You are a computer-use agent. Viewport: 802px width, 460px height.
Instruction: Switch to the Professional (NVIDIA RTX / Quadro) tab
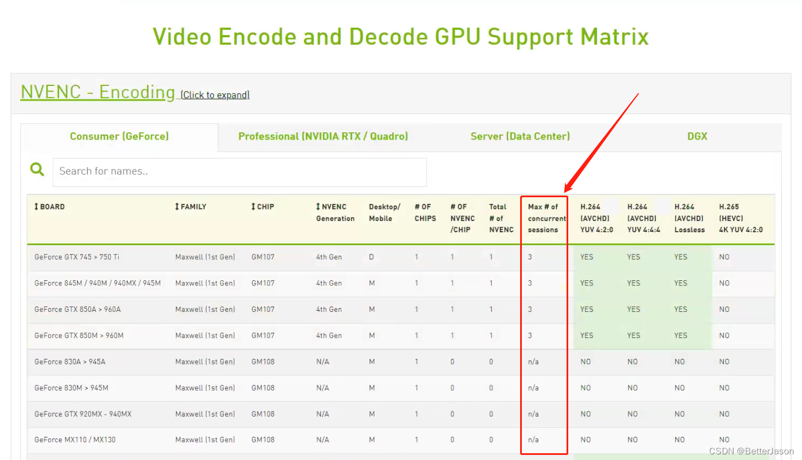pos(323,136)
